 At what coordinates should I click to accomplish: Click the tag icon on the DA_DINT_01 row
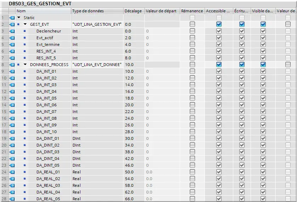(12, 138)
